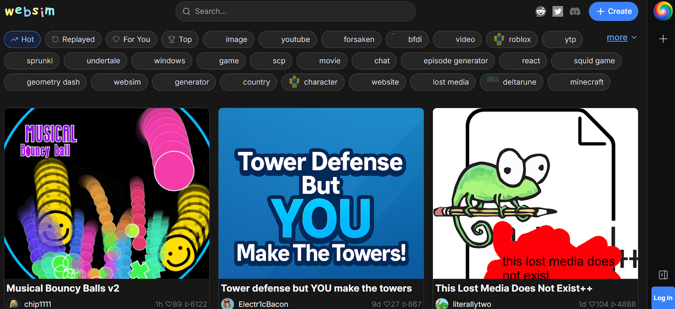The height and width of the screenshot is (309, 675).
Task: Select the websim tag
Action: [x=119, y=82]
